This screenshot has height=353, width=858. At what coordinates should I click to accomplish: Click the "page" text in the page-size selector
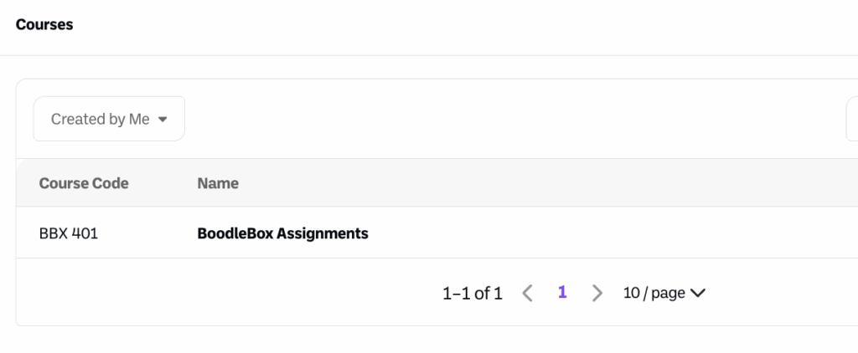[x=668, y=293]
